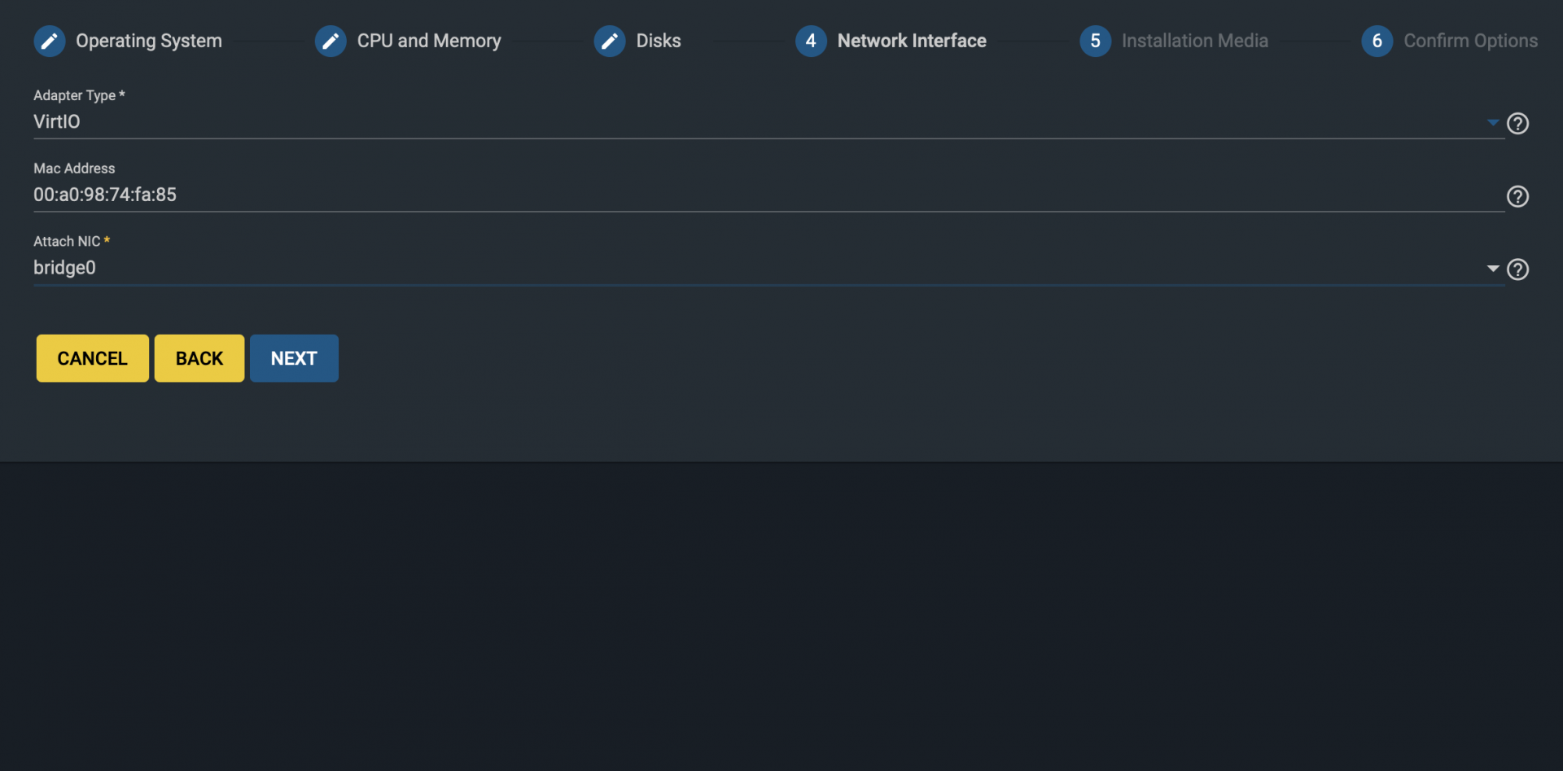
Task: Go back to the previous wizard step
Action: tap(199, 358)
